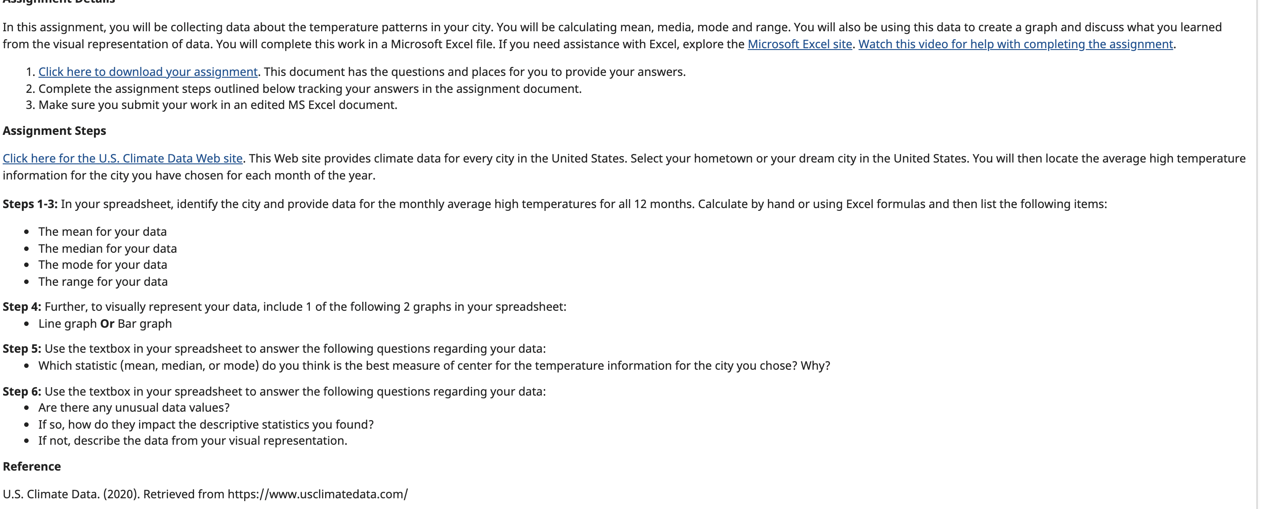Viewport: 1261px width, 509px height.
Task: Click here to download your assignment link
Action: (x=148, y=72)
